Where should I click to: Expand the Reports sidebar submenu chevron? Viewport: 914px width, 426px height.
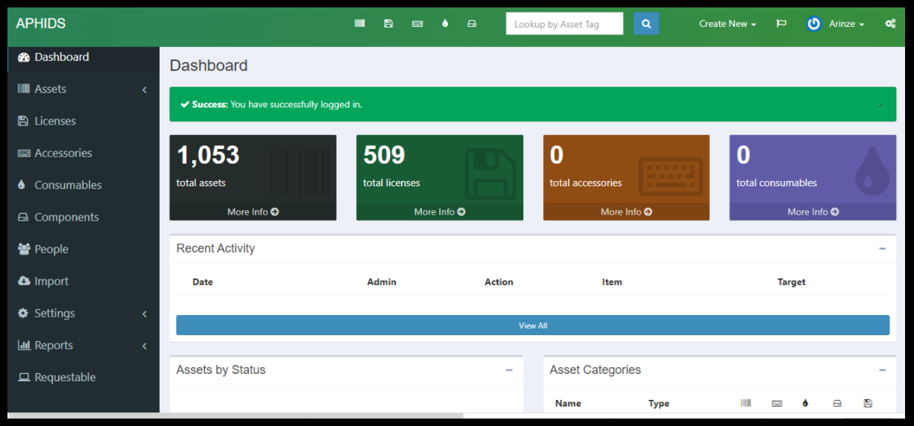point(145,346)
